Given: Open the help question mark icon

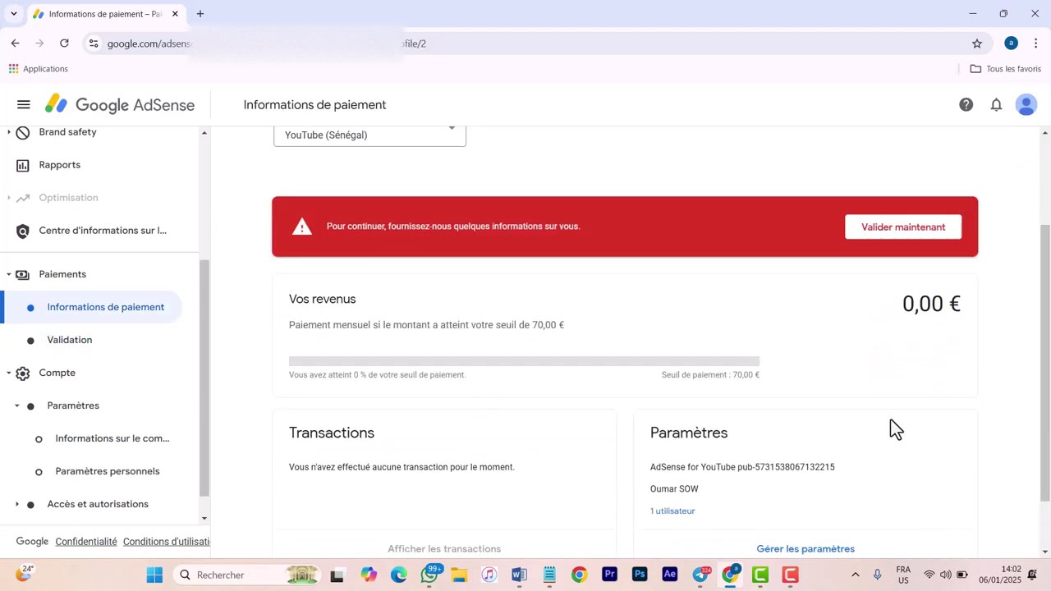Looking at the screenshot, I should (x=966, y=104).
